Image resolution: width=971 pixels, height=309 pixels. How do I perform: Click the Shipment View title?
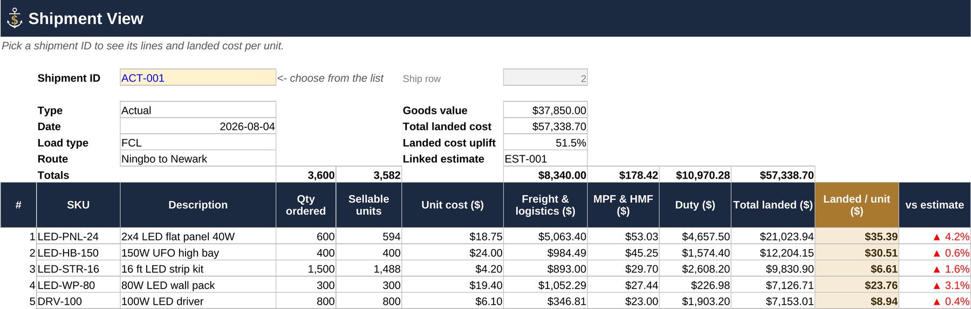[86, 18]
